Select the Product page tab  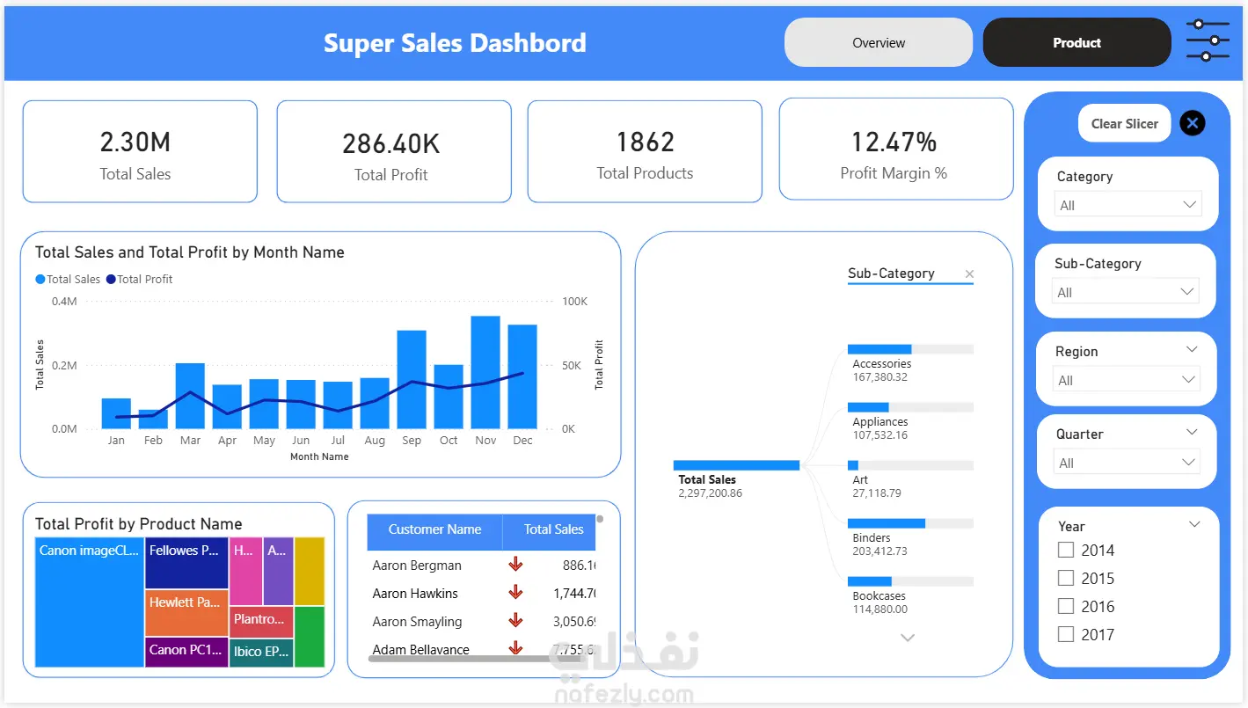pos(1076,42)
